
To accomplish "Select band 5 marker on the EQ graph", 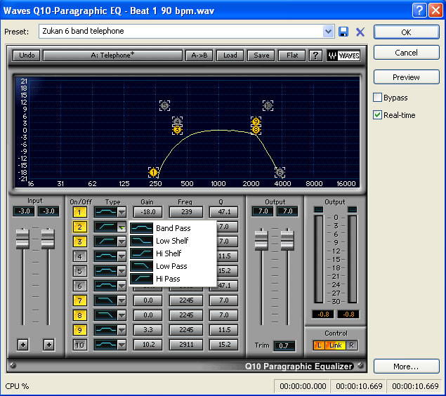I will [x=164, y=105].
